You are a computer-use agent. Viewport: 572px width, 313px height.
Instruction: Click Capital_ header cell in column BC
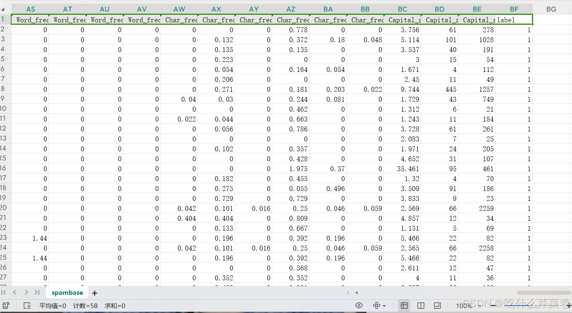(402, 19)
